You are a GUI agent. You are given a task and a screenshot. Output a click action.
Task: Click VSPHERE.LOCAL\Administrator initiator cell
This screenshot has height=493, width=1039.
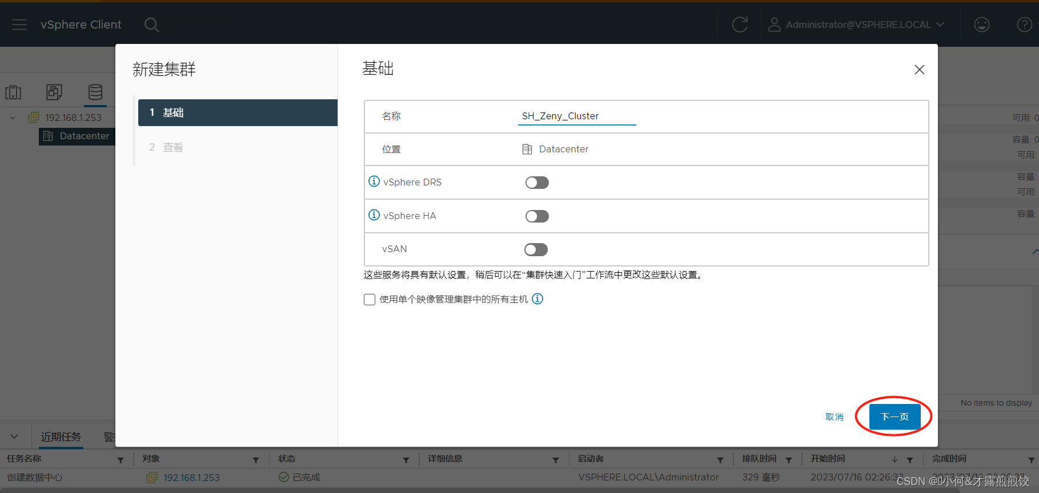648,477
